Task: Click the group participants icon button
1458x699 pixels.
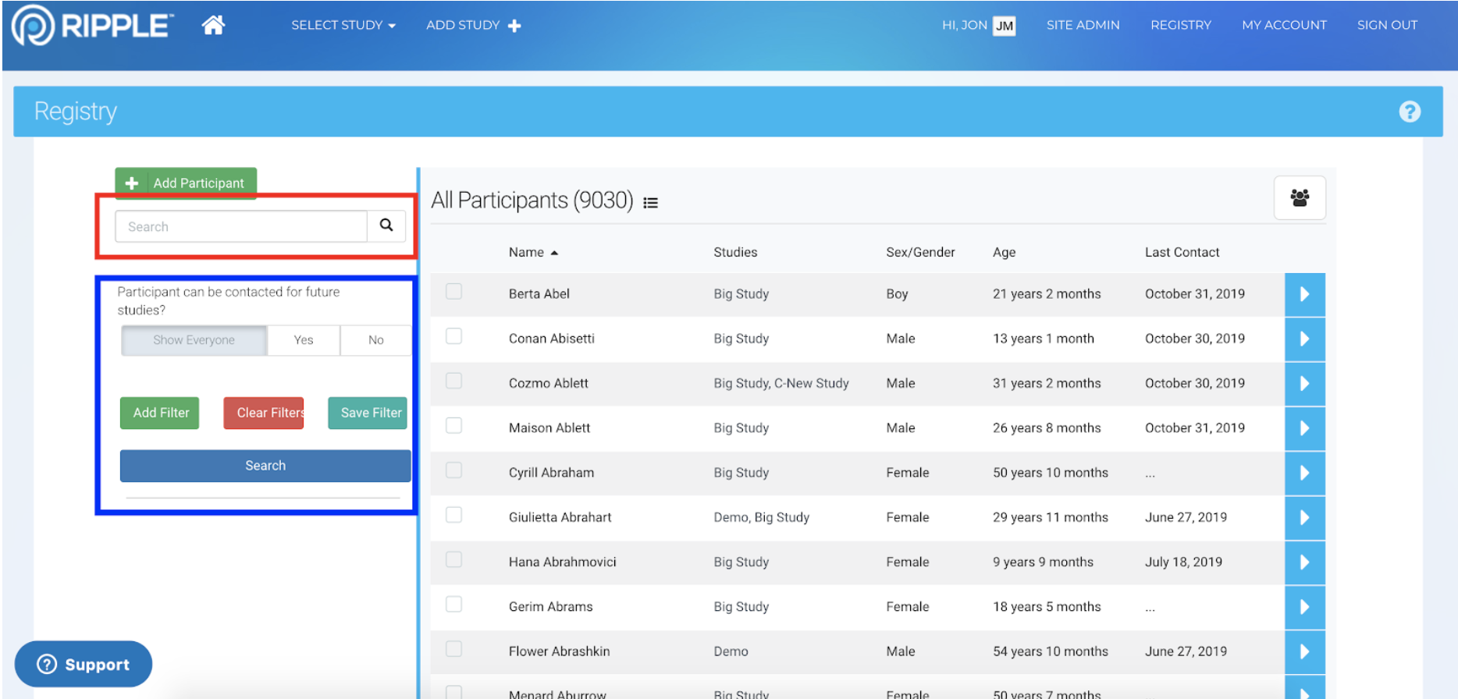Action: [x=1299, y=198]
